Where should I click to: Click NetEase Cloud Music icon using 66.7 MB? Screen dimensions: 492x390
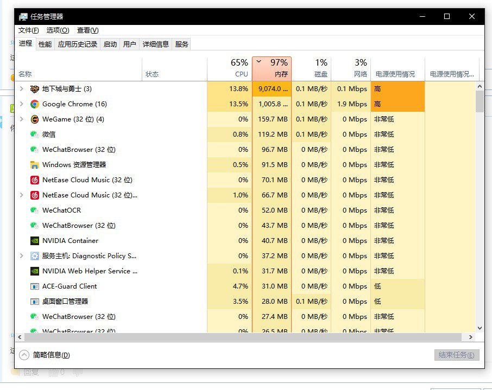pos(35,195)
